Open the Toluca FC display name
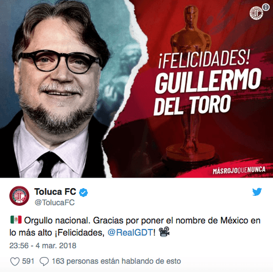Viewport: 273px width, 272px height. pyautogui.click(x=55, y=192)
